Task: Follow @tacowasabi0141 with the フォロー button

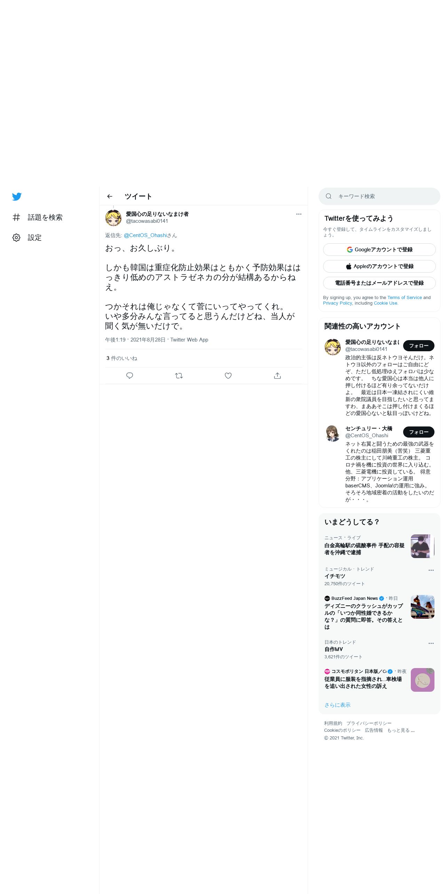Action: pyautogui.click(x=419, y=346)
